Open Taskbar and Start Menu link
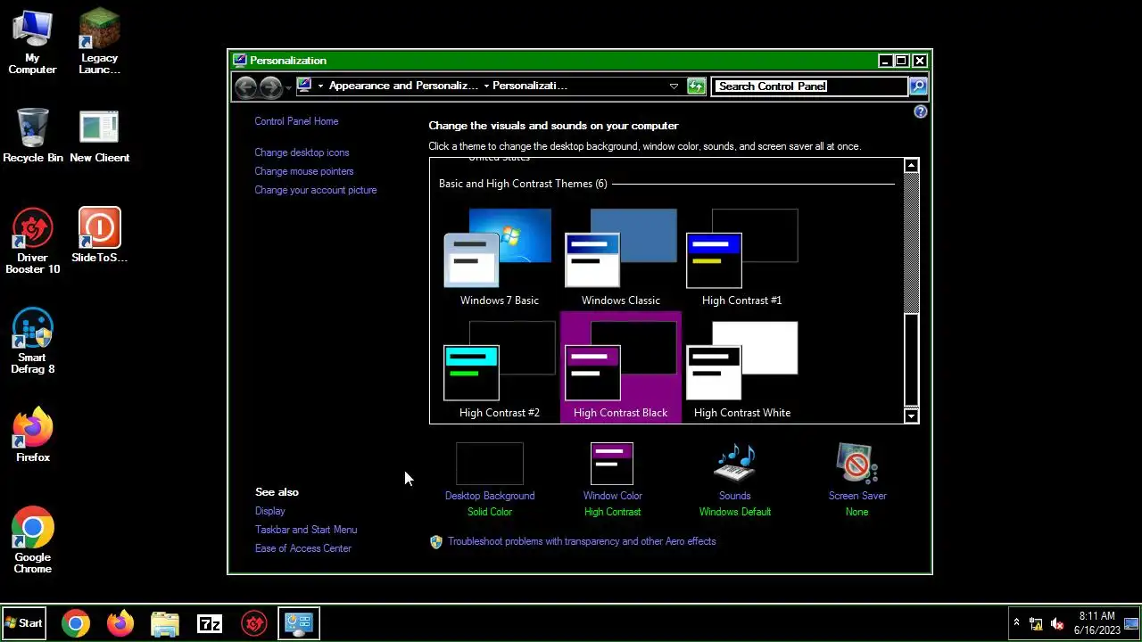 click(x=306, y=530)
